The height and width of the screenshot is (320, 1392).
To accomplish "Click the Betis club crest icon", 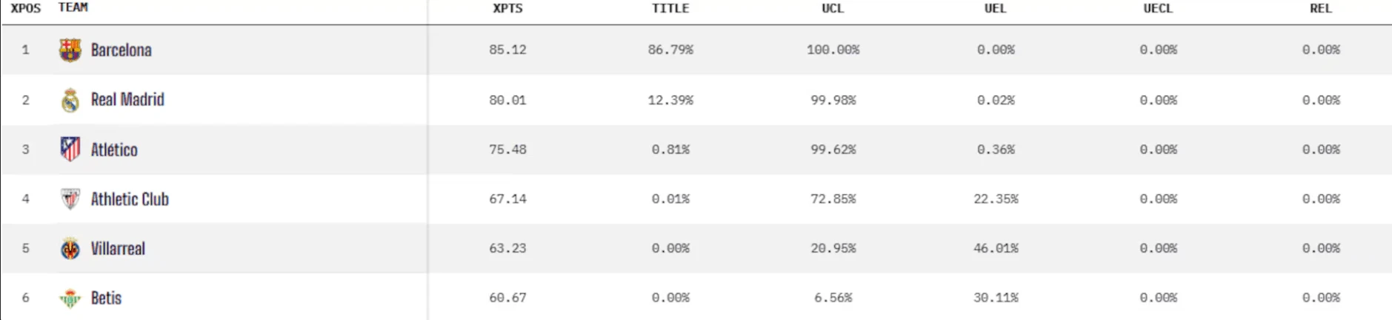I will 70,299.
